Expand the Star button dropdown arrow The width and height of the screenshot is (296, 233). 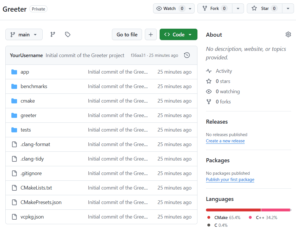(288, 8)
